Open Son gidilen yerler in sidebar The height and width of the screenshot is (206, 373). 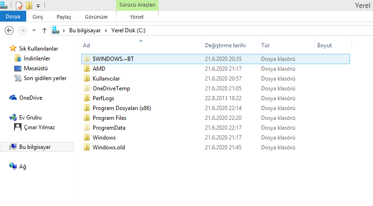[x=45, y=78]
